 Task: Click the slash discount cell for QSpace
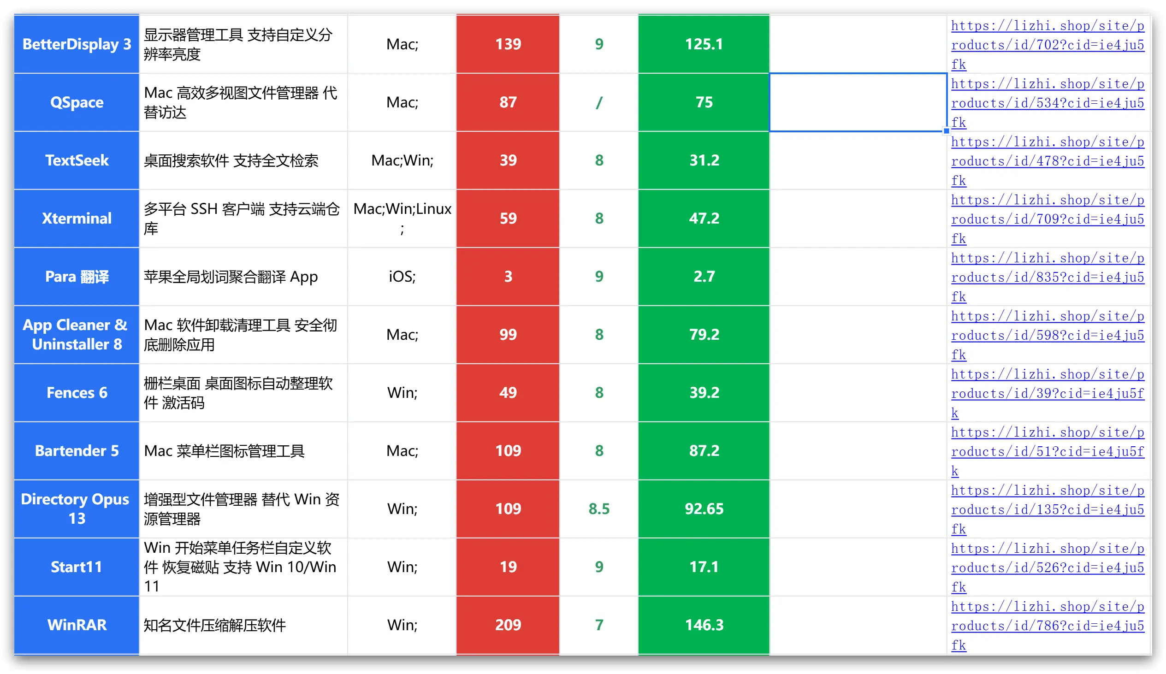click(x=599, y=102)
